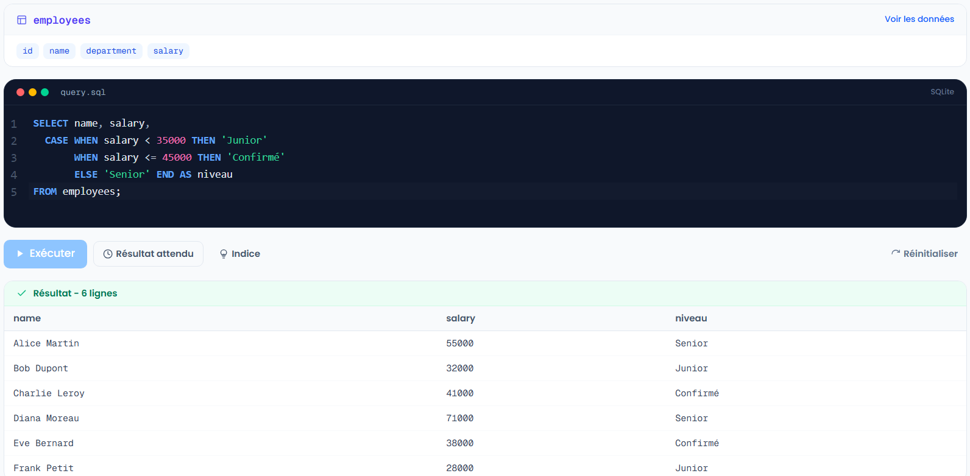The width and height of the screenshot is (970, 476).
Task: Click the Senior cell in Alice Martin's row
Action: (692, 343)
